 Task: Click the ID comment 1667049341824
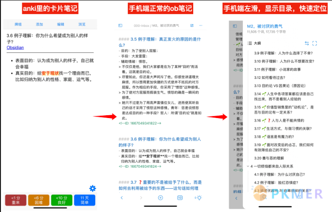pos(140,166)
